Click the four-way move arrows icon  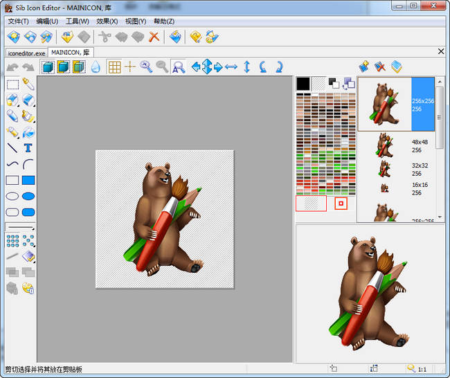point(207,66)
